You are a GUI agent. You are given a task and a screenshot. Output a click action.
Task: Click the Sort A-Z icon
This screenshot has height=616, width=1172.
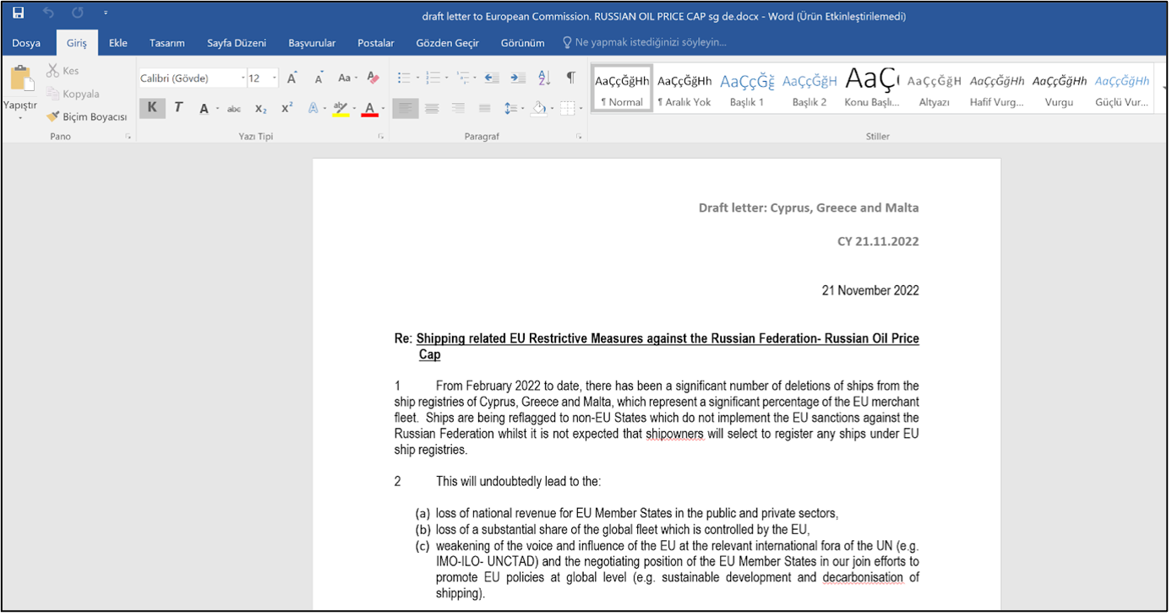(x=544, y=78)
